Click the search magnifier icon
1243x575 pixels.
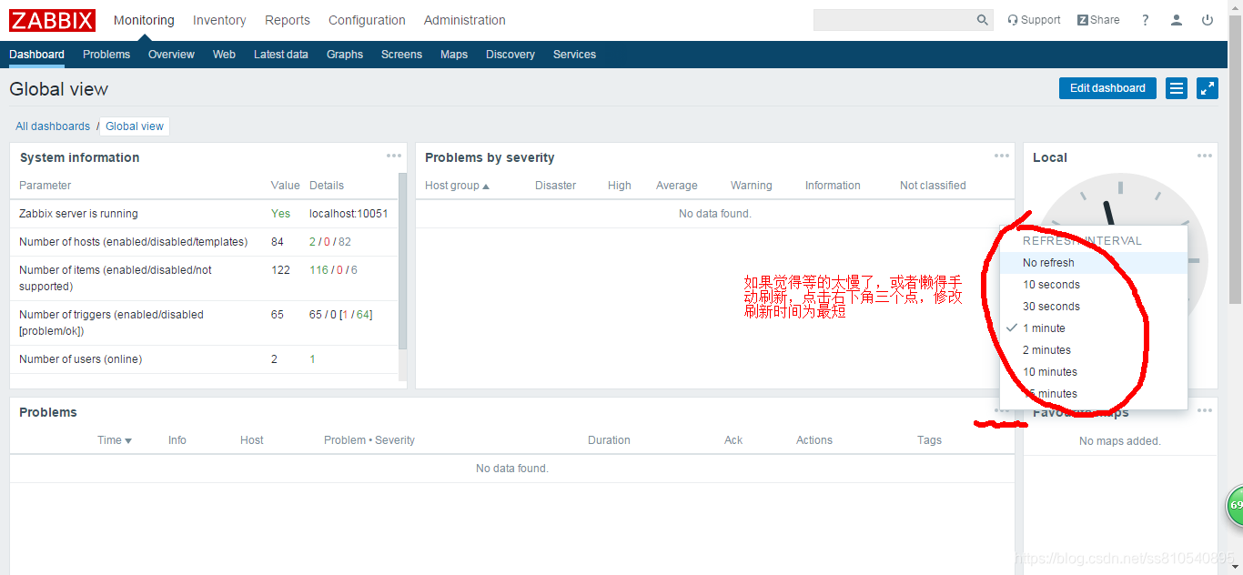(983, 20)
